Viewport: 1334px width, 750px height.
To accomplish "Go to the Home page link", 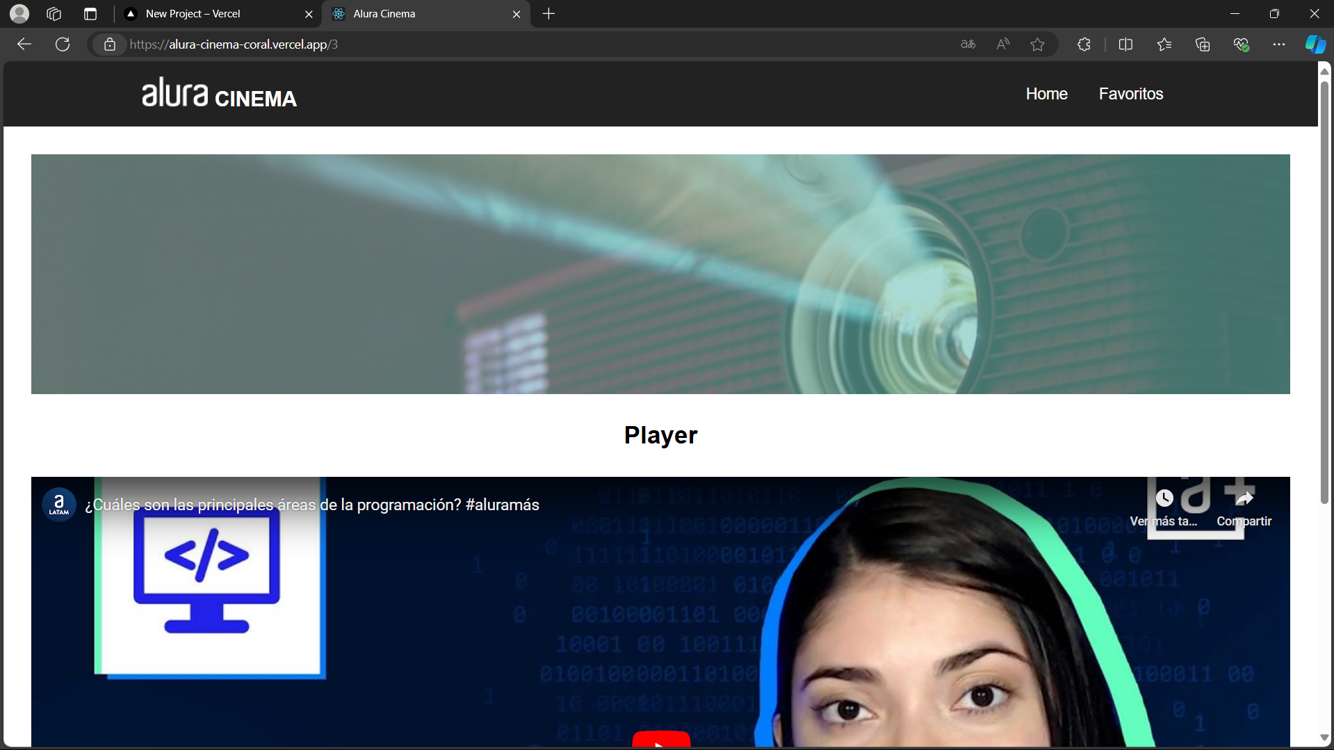I will [1046, 94].
